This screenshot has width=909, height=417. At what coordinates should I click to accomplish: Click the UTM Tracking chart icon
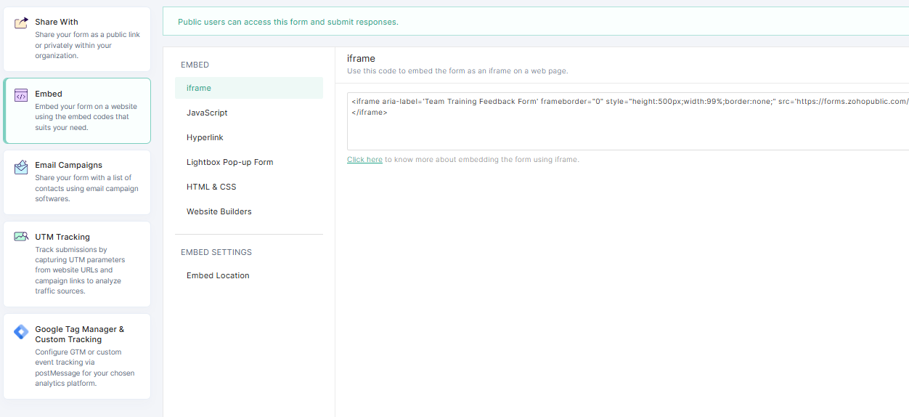(x=21, y=237)
